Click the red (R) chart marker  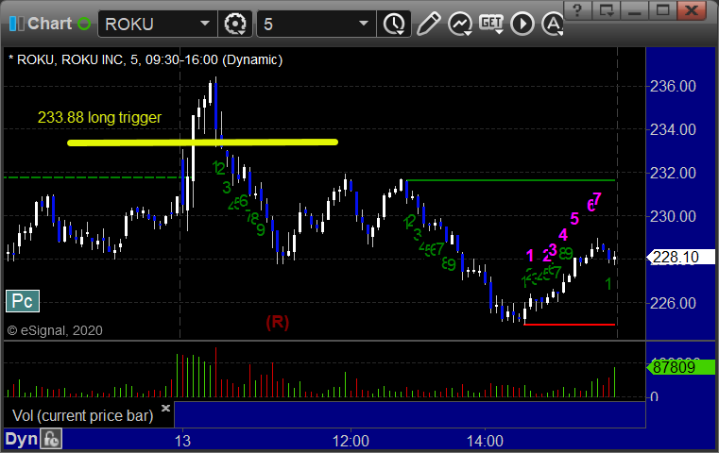278,322
